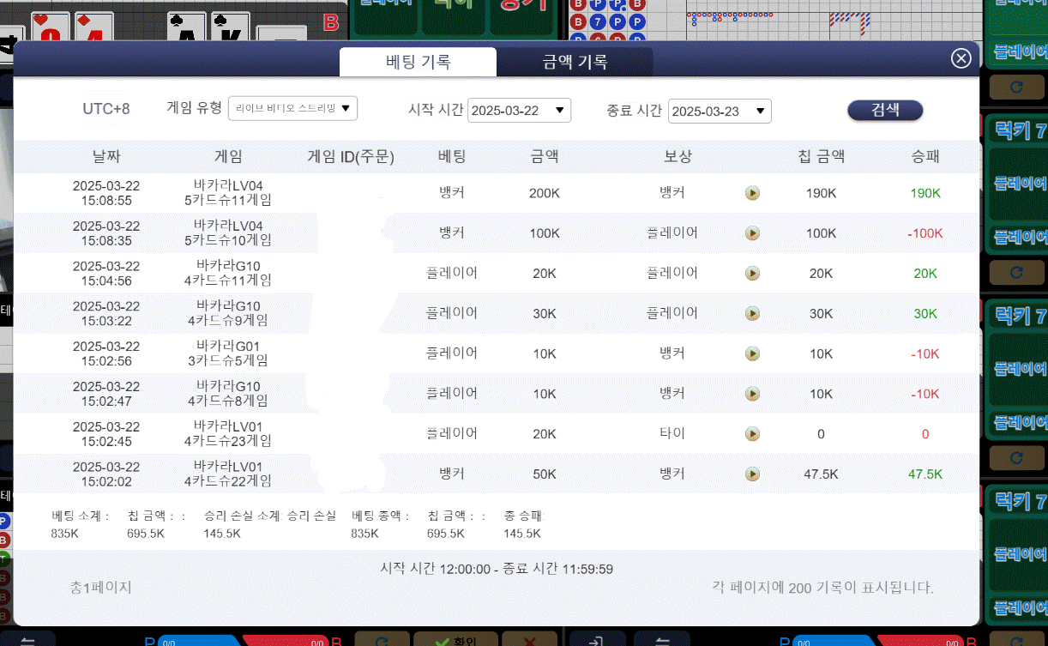This screenshot has width=1048, height=646.
Task: Click the refresh icon left of 확인 button
Action: click(x=381, y=640)
